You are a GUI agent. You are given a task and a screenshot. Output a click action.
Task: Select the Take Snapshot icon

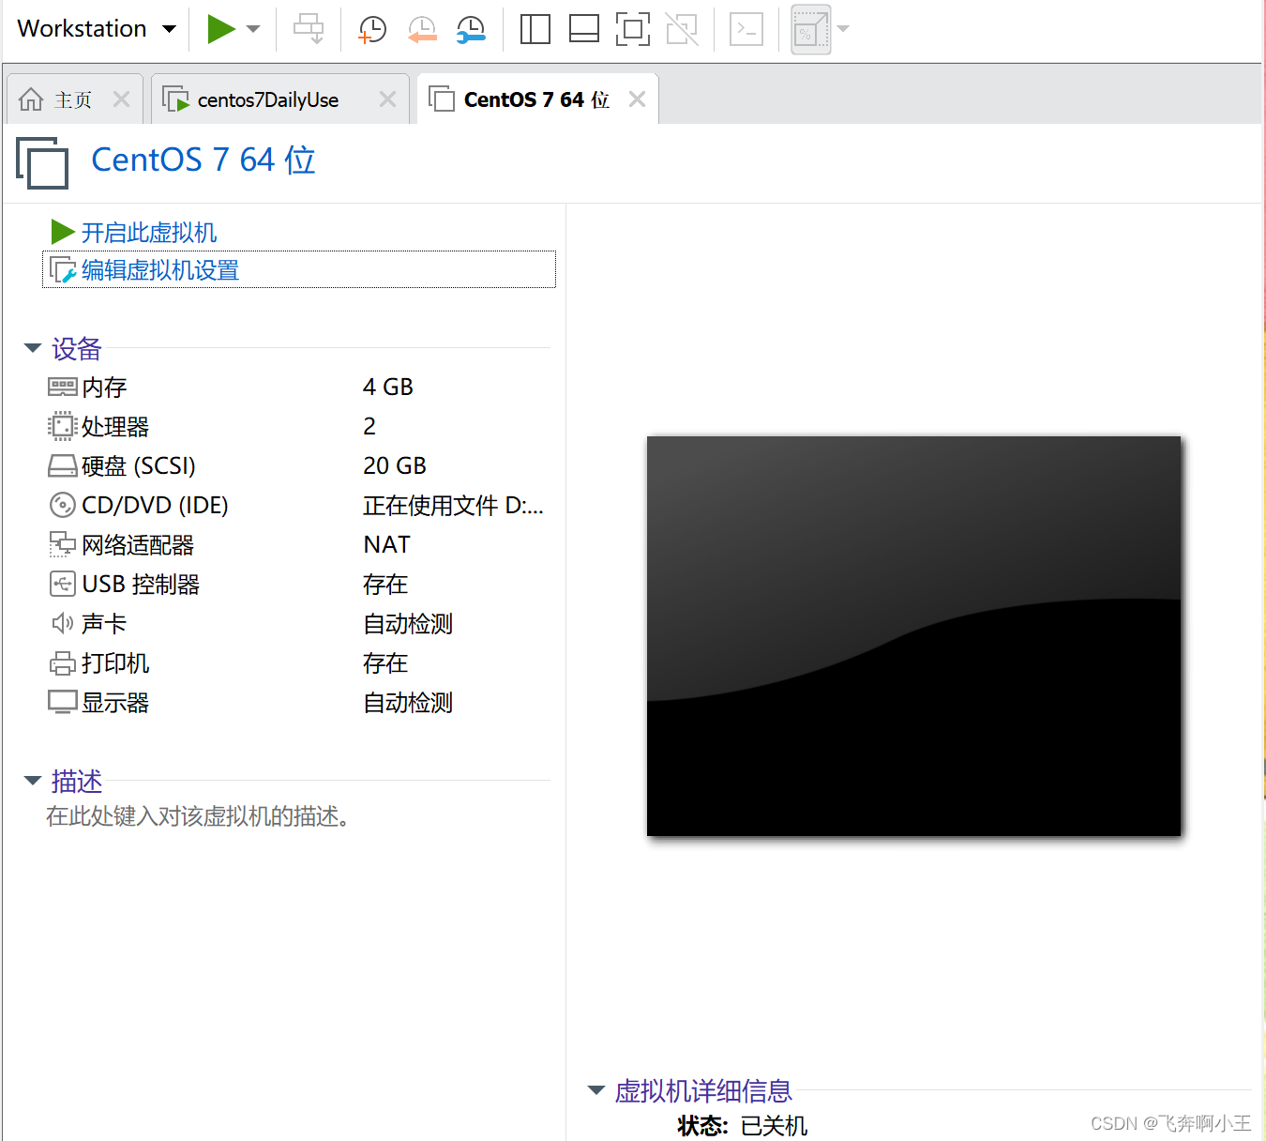[371, 29]
